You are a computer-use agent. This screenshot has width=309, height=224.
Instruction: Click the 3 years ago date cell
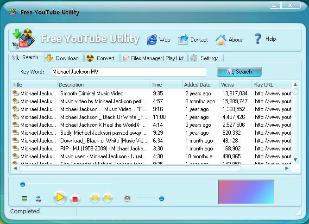(x=198, y=125)
